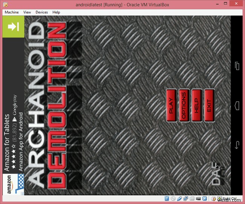Tap the Android back navigation button
The image size is (245, 204).
click(x=237, y=145)
